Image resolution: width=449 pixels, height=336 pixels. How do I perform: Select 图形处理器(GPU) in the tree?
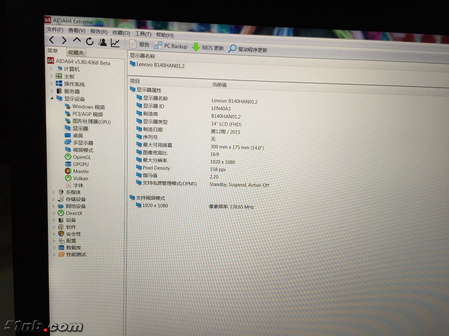[91, 122]
